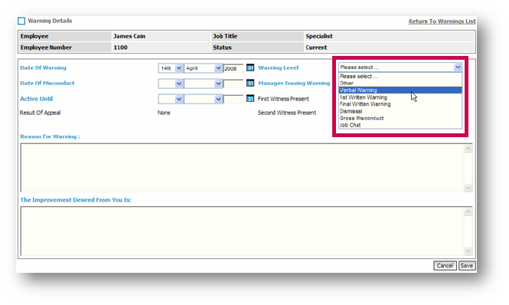Click the employee number value '1100'
The image size is (509, 305).
120,48
